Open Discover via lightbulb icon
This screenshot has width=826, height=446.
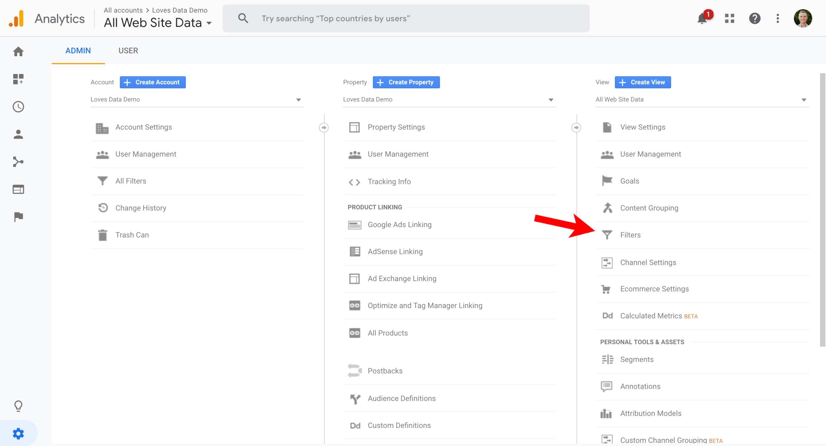18,406
